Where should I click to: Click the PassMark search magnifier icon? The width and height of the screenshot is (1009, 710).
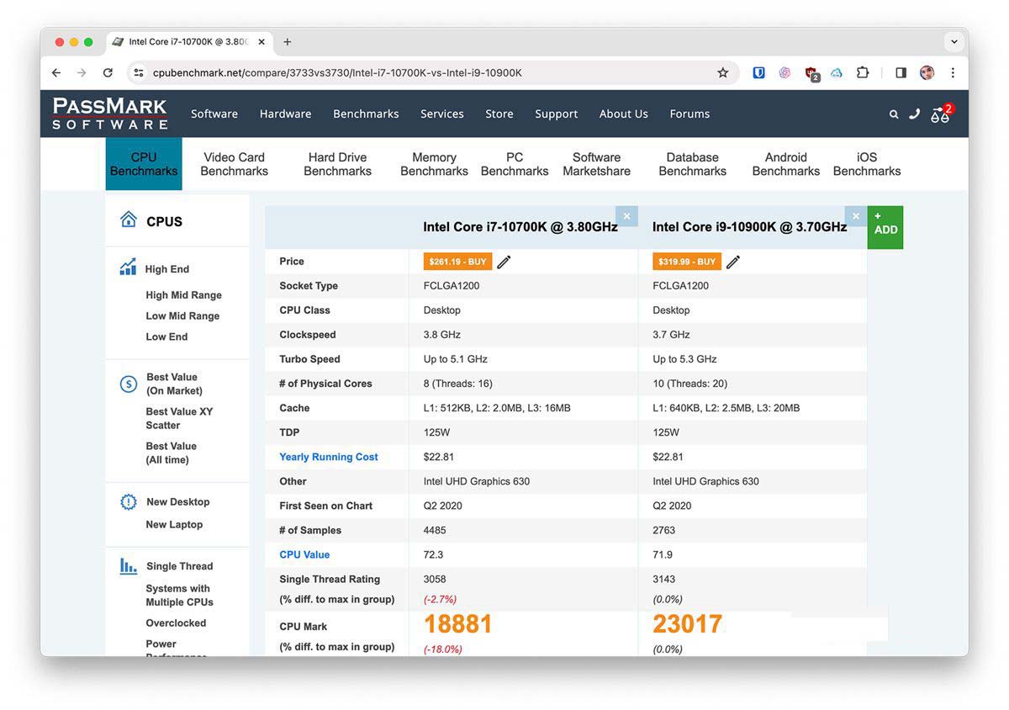coord(894,114)
